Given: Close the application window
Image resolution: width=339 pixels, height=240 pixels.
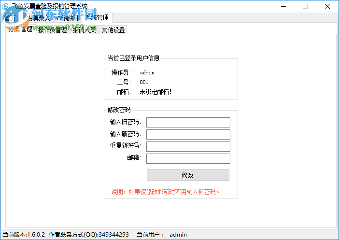Looking at the screenshot, I should (327, 6).
